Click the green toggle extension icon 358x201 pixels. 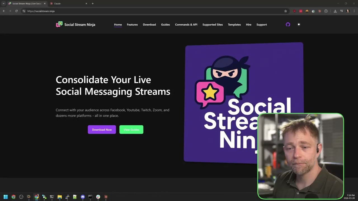(313, 11)
